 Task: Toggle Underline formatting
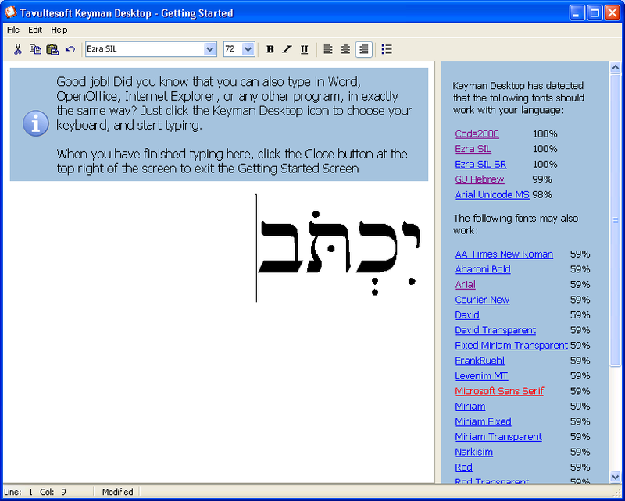(305, 49)
